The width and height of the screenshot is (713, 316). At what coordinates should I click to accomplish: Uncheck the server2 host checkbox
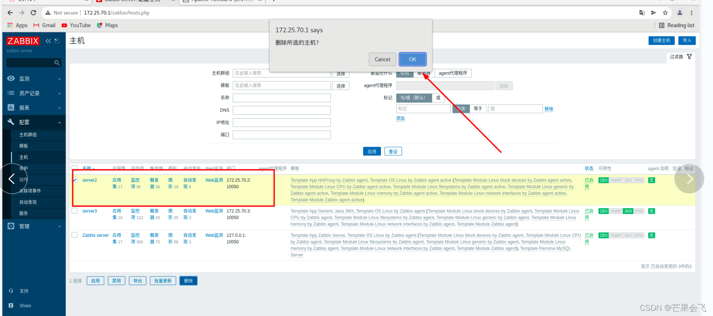(x=75, y=180)
